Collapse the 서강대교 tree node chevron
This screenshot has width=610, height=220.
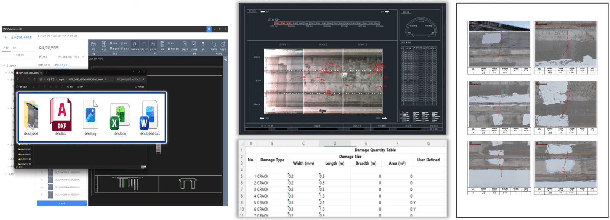(4, 66)
